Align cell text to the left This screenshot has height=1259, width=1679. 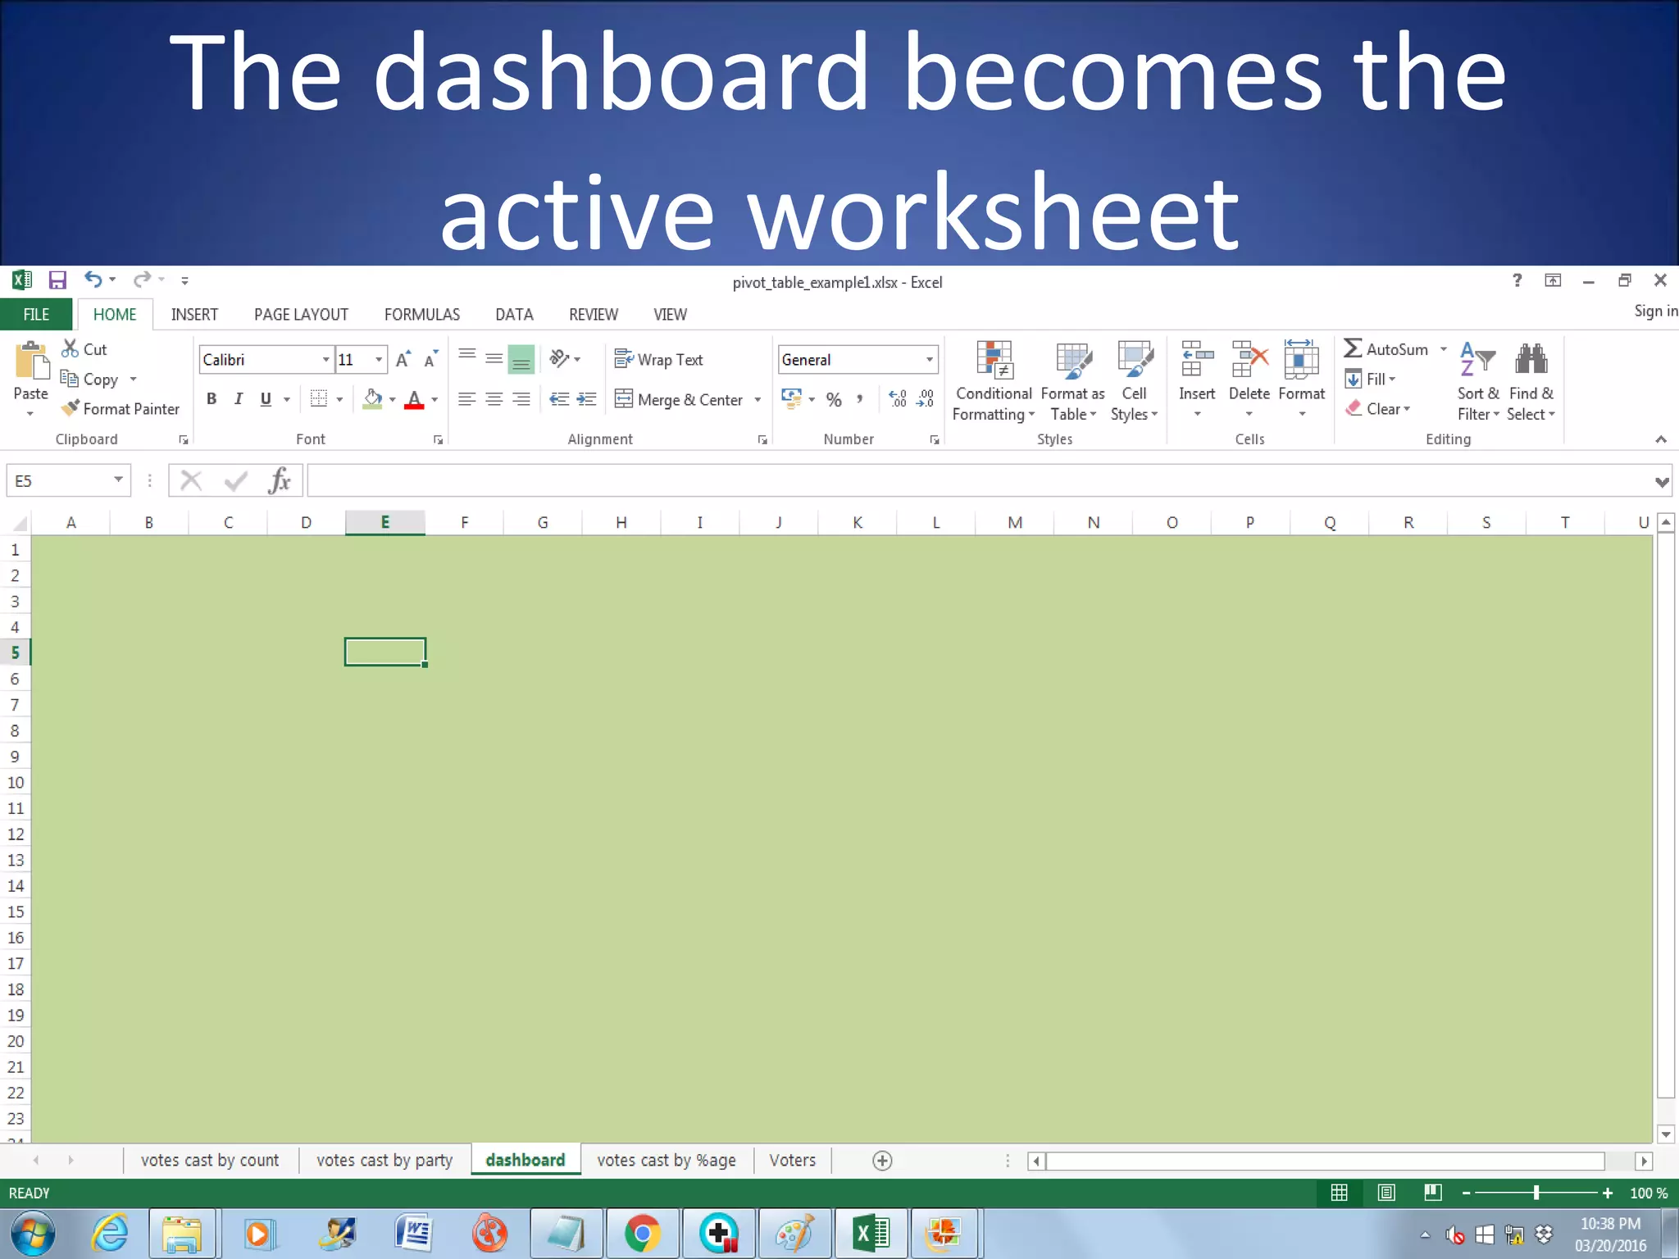pos(467,399)
